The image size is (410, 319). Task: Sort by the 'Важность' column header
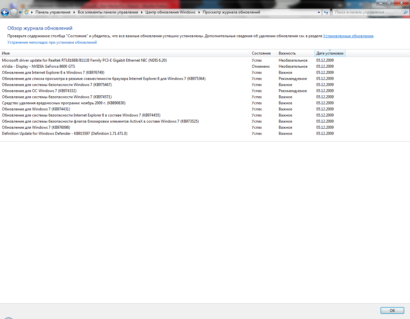tap(295, 53)
